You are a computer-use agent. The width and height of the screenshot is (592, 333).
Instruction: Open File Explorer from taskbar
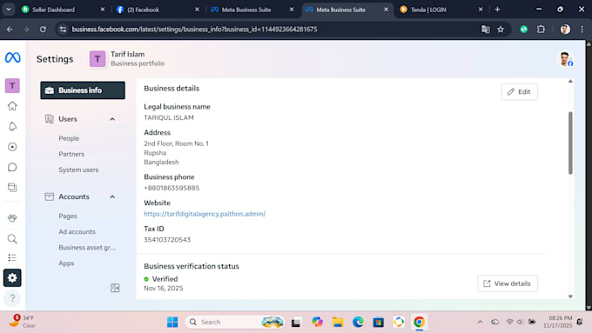point(338,322)
